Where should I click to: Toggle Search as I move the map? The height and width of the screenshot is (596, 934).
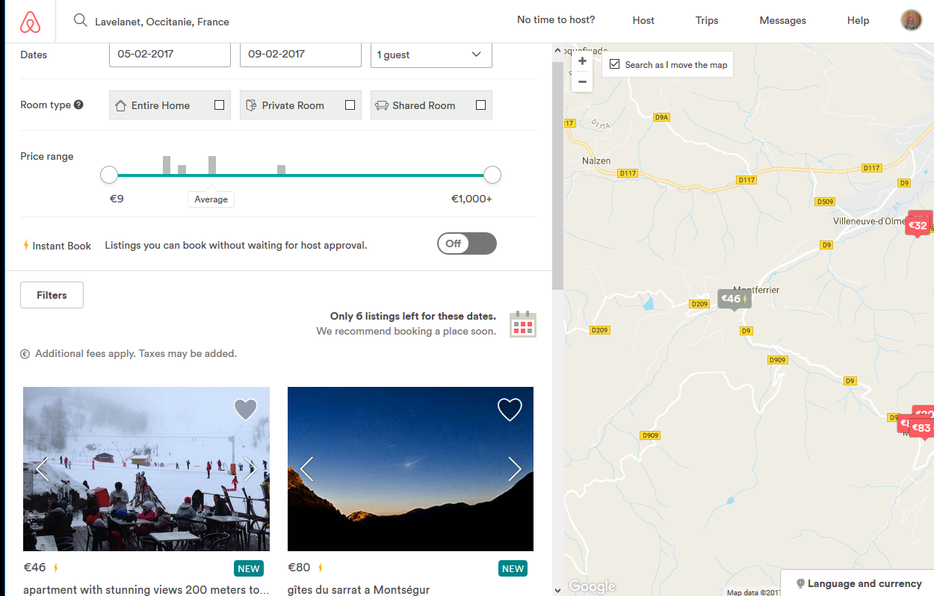click(615, 65)
